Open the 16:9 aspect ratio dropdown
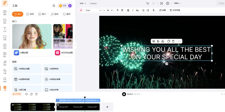Screen dimensions: 225x112 pos(83,3)
